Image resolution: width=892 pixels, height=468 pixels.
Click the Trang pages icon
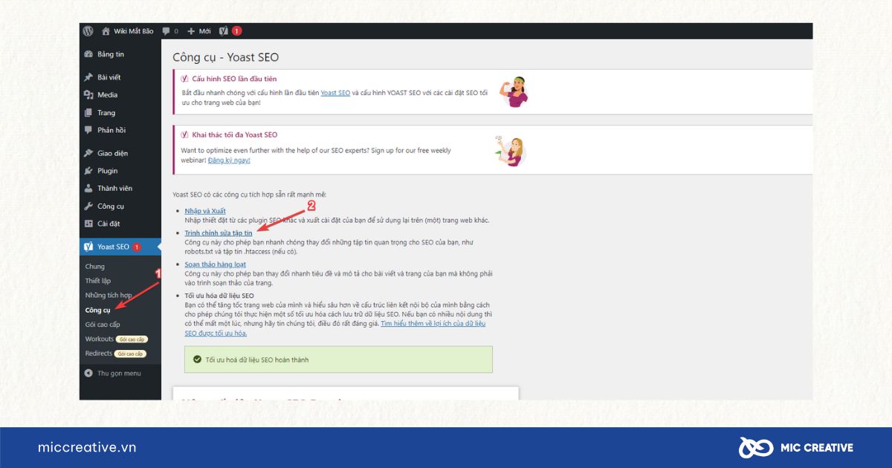tap(88, 113)
